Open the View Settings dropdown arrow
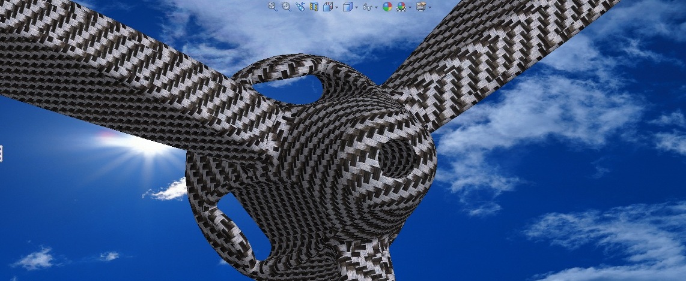The height and width of the screenshot is (281, 686). [x=430, y=7]
